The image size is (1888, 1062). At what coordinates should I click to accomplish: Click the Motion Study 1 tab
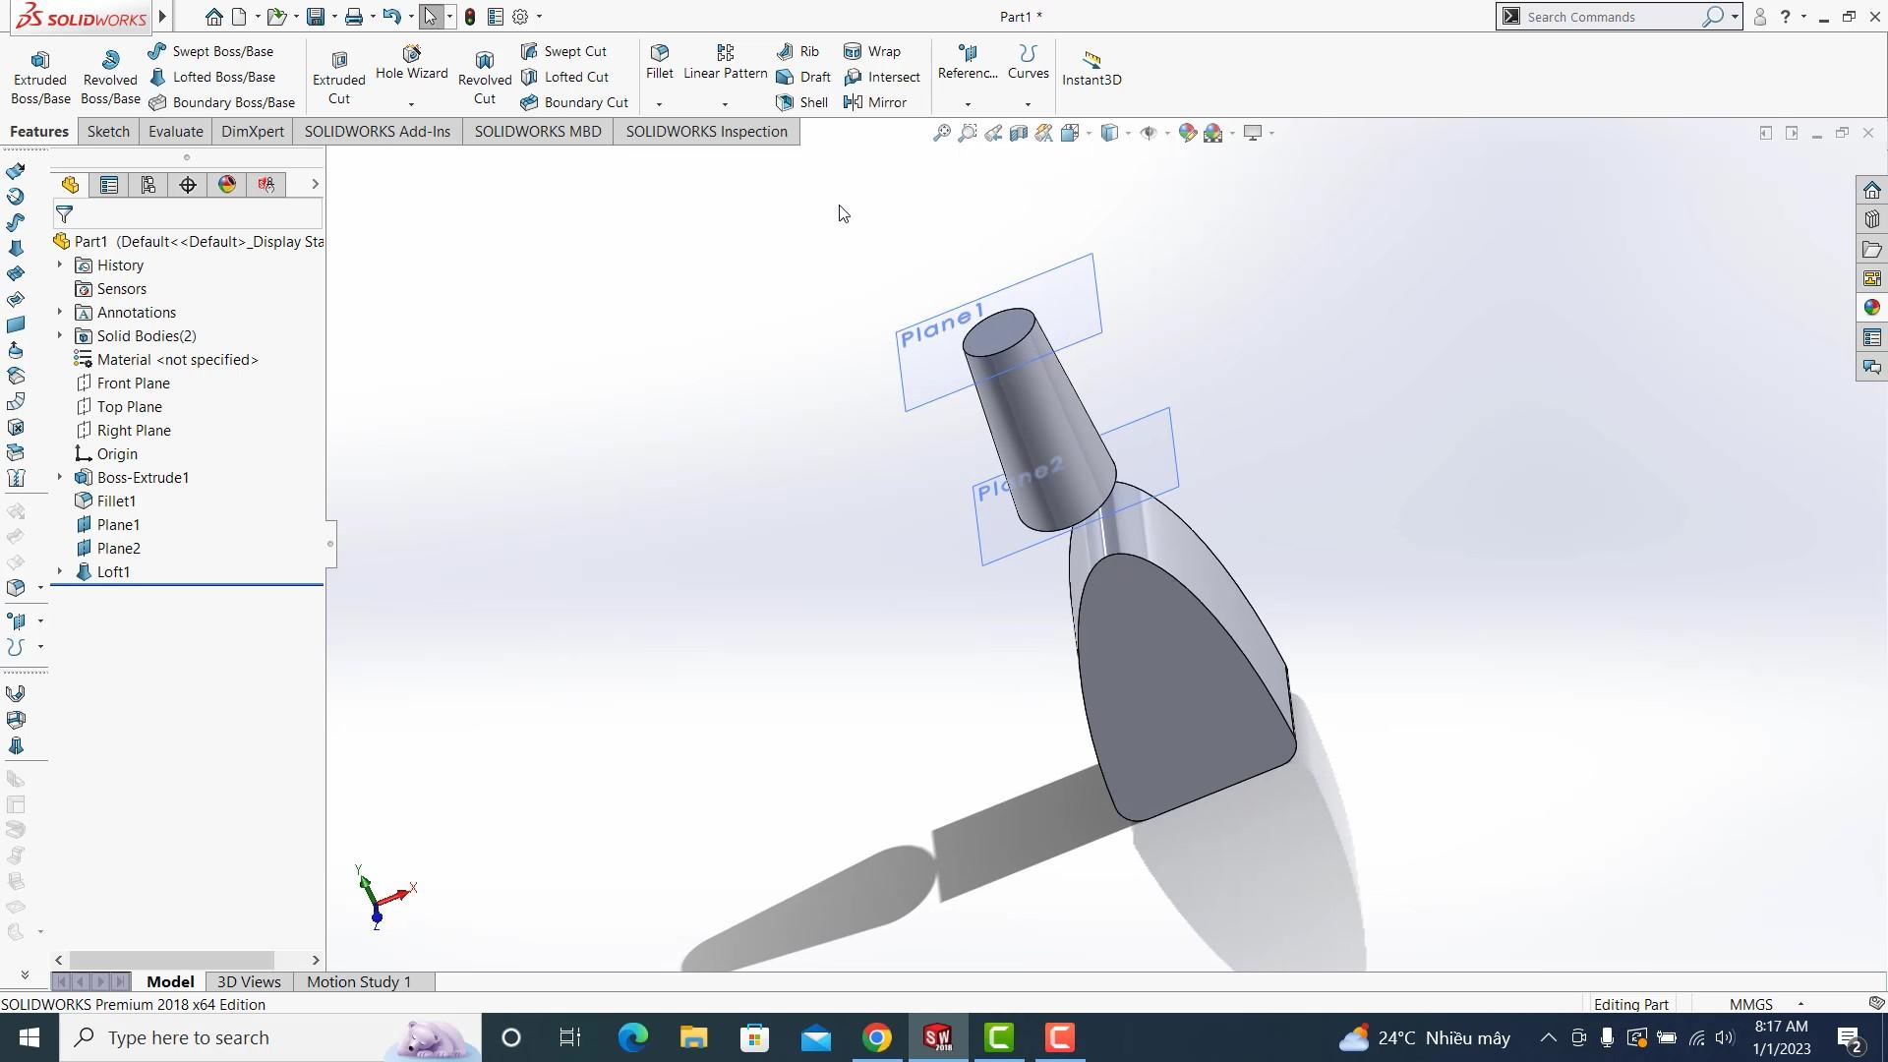click(358, 981)
